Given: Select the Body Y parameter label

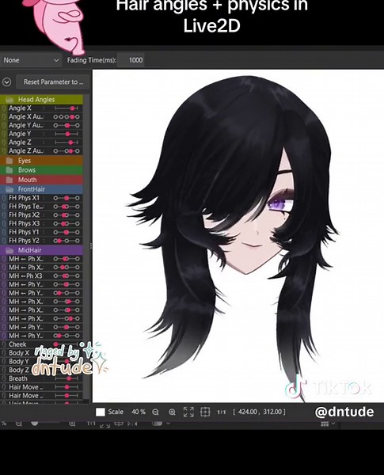Looking at the screenshot, I should pos(19,362).
